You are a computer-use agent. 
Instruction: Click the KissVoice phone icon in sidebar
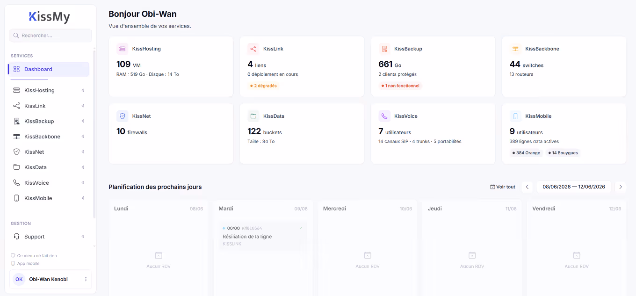[16, 183]
